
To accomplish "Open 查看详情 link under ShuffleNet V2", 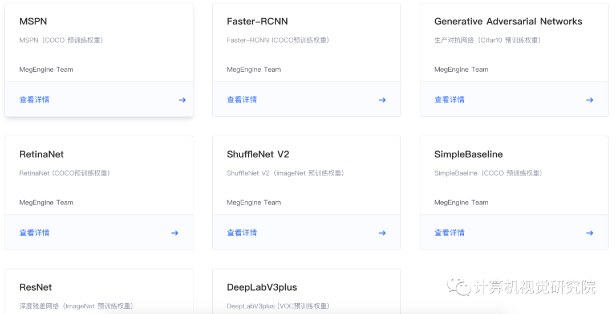I will (242, 233).
